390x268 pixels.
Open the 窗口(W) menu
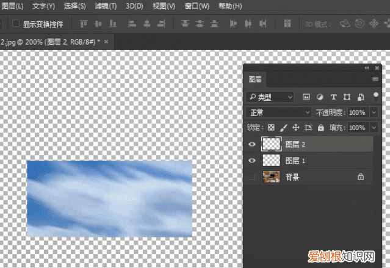pyautogui.click(x=197, y=6)
